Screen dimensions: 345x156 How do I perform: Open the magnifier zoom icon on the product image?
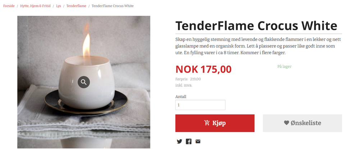84,82
